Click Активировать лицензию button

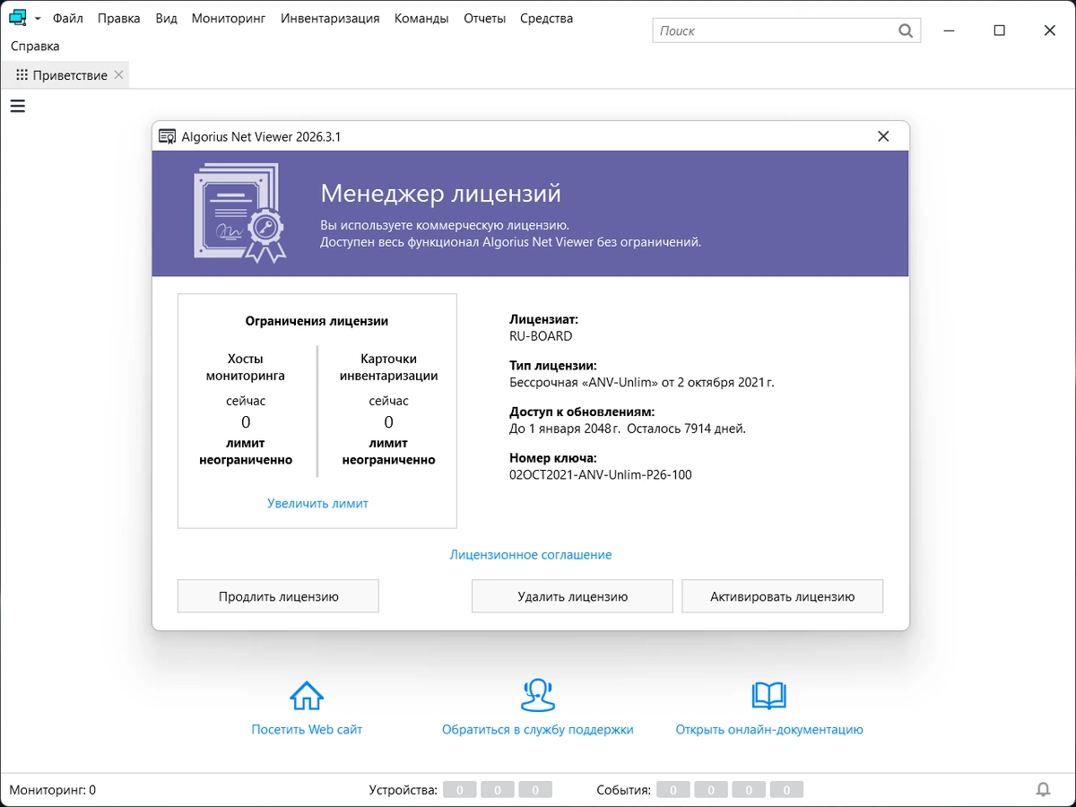coord(783,596)
